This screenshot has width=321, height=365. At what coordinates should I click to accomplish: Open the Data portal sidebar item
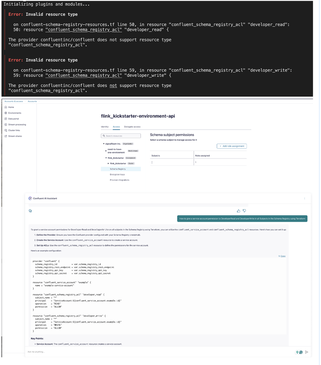coord(14,119)
